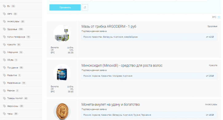Filter by the Похудение category
The image size is (223, 120).
pos(13,68)
